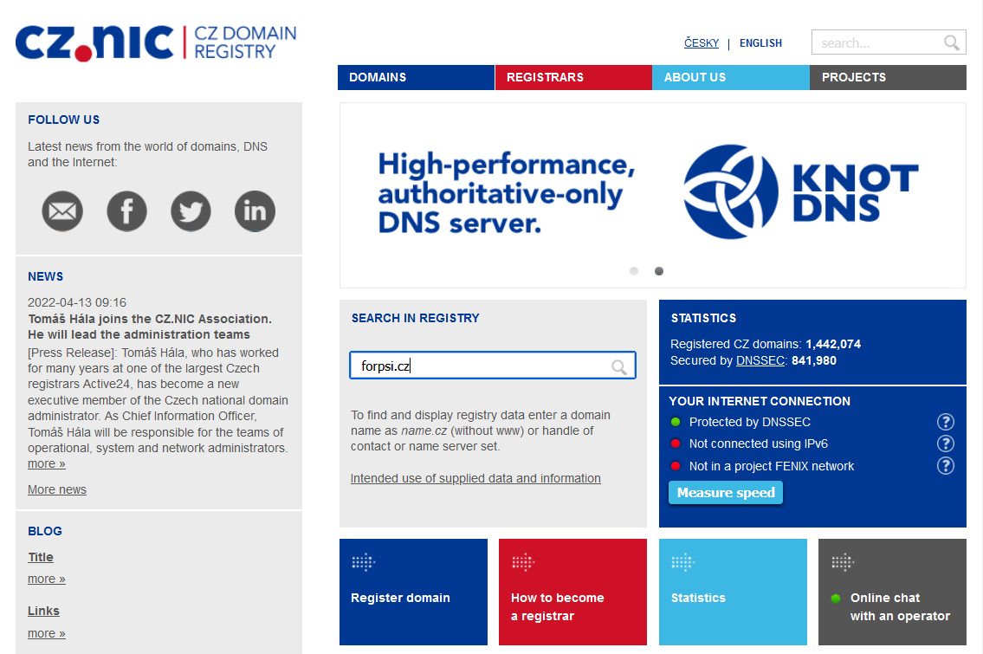983x654 pixels.
Task: Click the FOLLOW US heading
Action: (63, 120)
